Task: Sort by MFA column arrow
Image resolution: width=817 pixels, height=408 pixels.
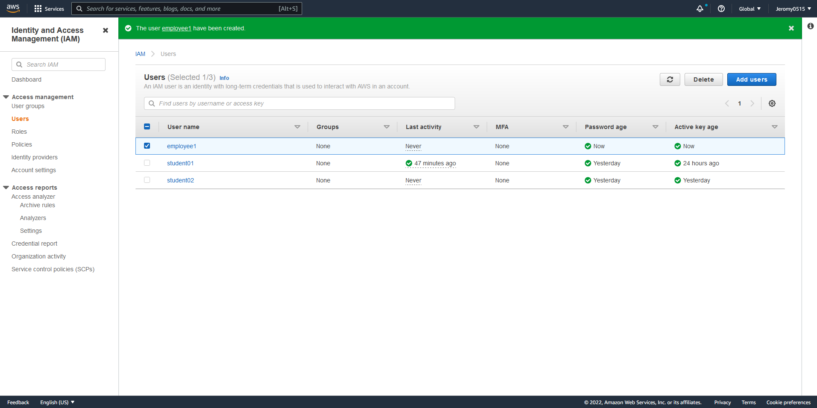Action: (566, 127)
